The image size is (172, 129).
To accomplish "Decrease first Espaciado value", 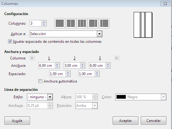I will pos(68,75).
